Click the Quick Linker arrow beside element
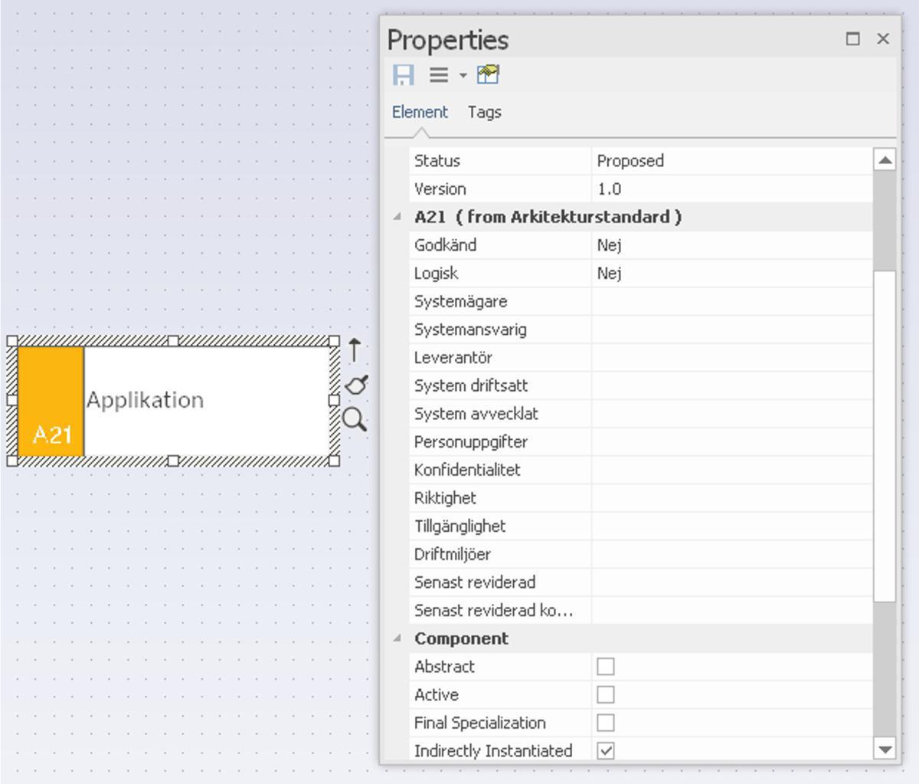 [x=354, y=350]
